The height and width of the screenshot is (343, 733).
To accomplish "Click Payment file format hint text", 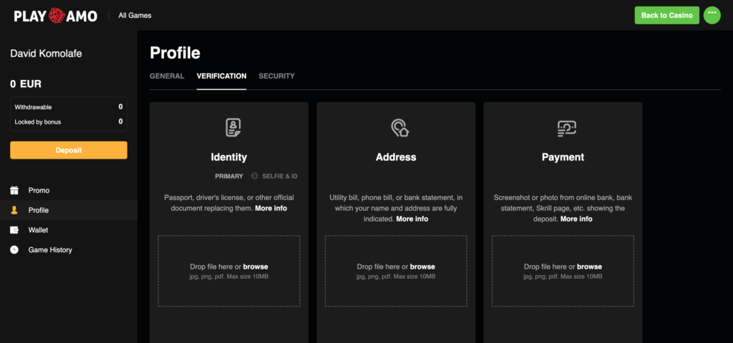I will 563,277.
